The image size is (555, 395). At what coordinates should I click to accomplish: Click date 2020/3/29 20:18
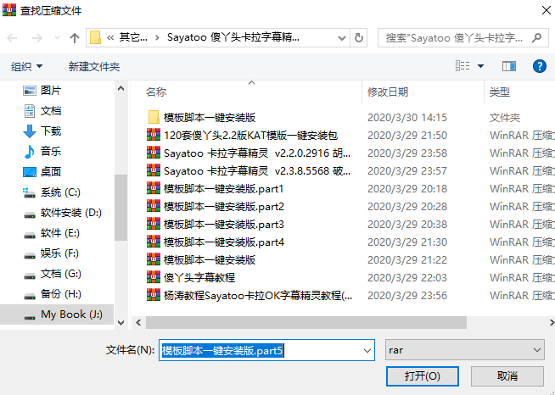coord(407,189)
